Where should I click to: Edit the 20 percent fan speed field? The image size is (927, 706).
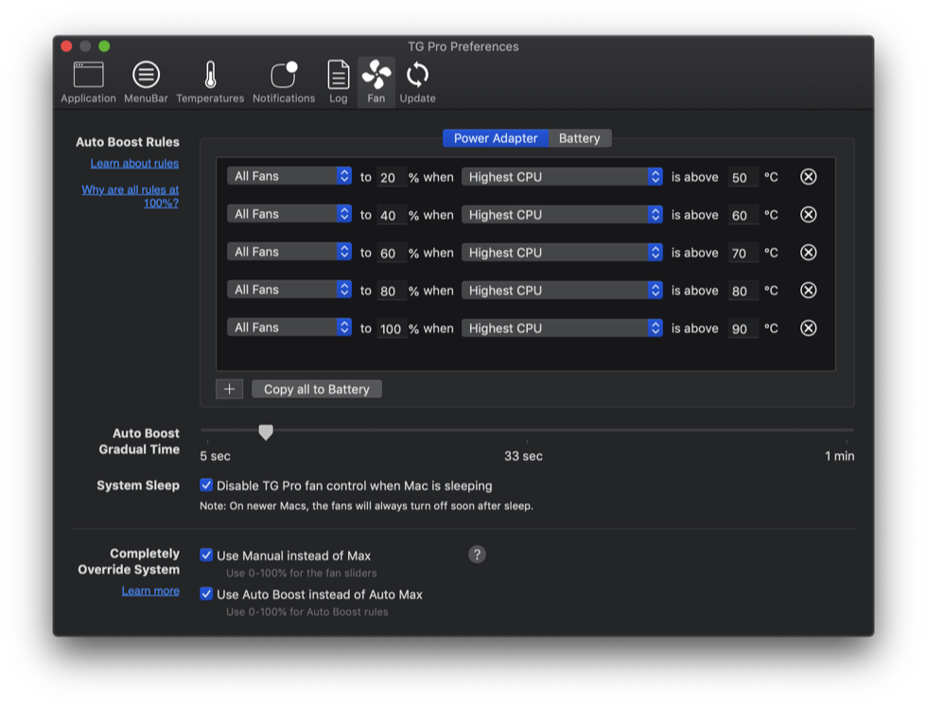pyautogui.click(x=391, y=177)
